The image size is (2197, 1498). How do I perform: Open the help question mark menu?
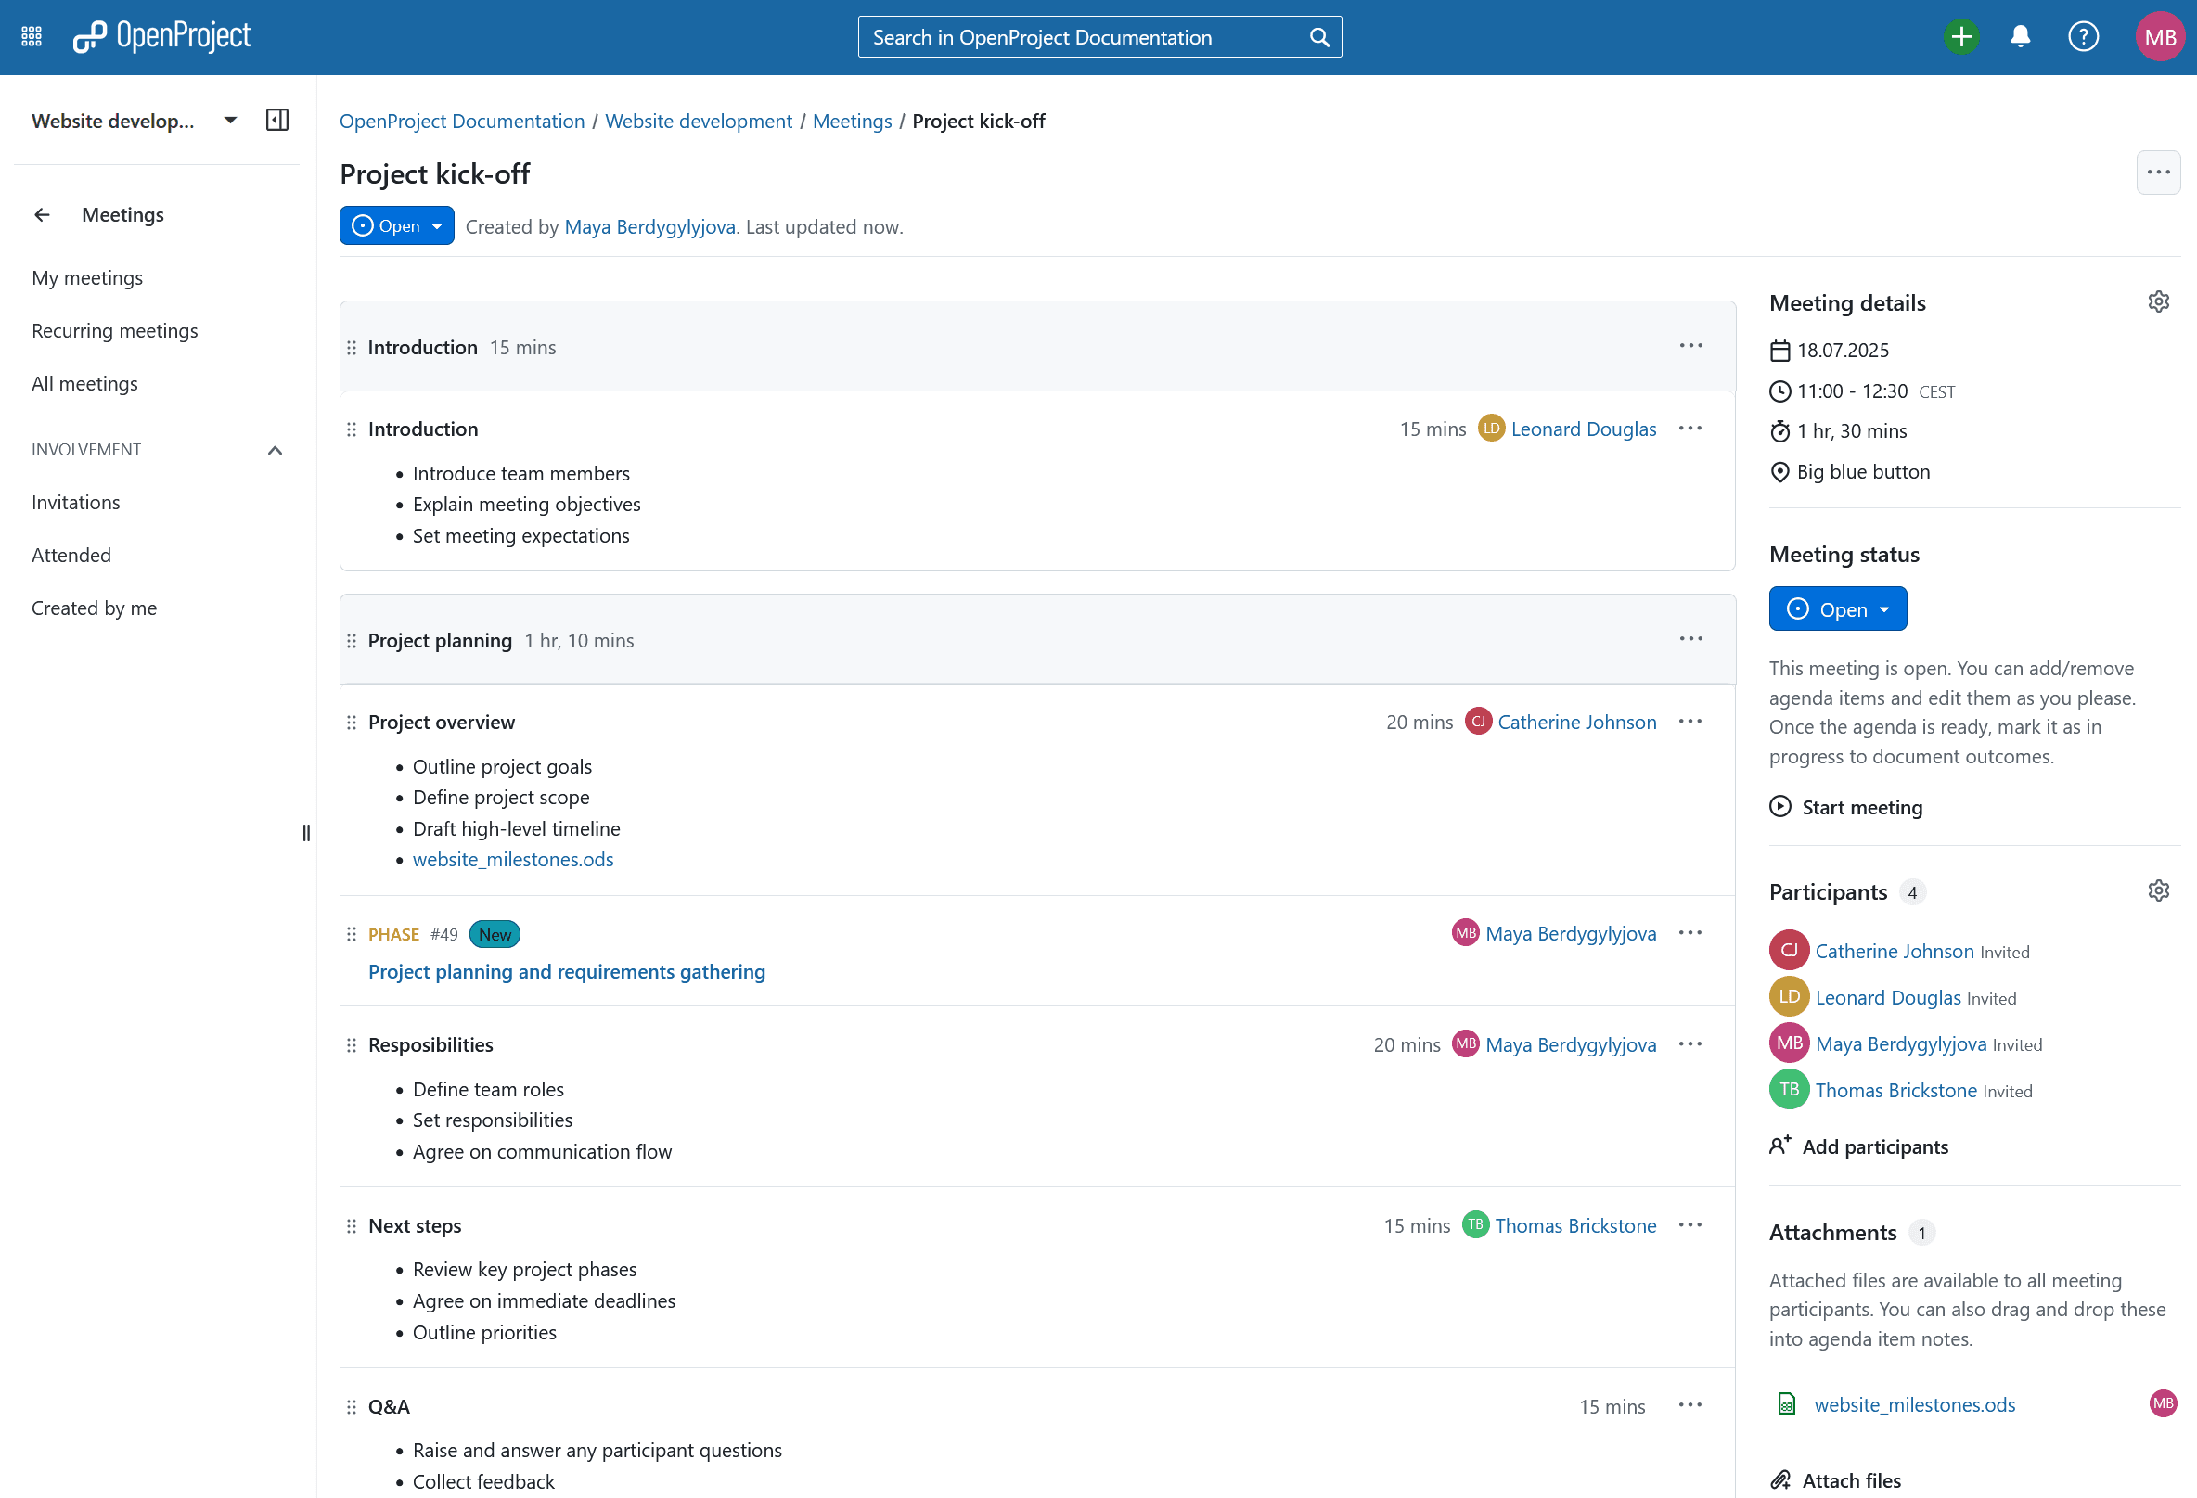click(x=2083, y=37)
